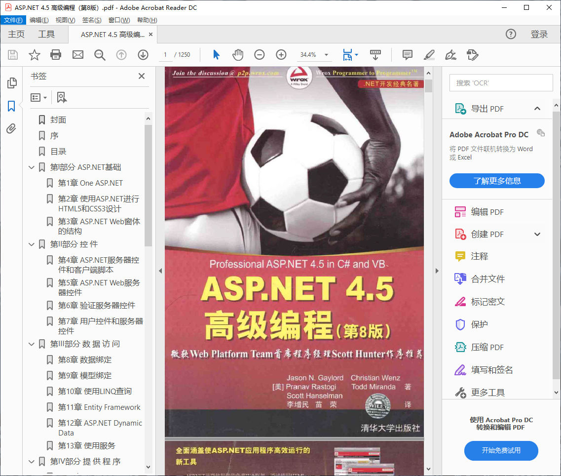The width and height of the screenshot is (561, 476).
Task: Click the Save file icon
Action: 13,55
